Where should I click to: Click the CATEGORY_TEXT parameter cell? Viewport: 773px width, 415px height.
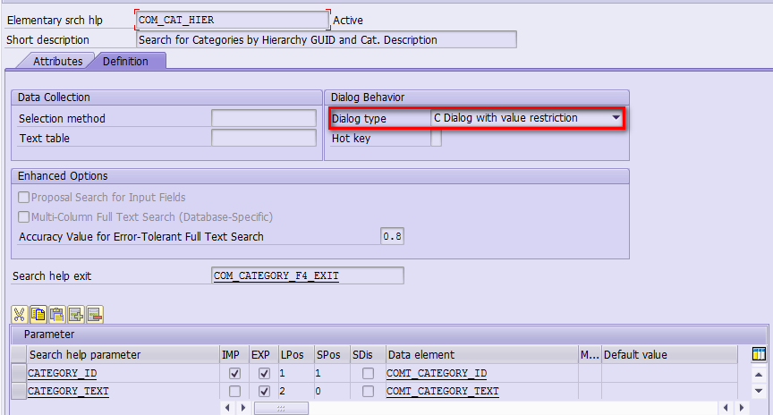(x=123, y=391)
